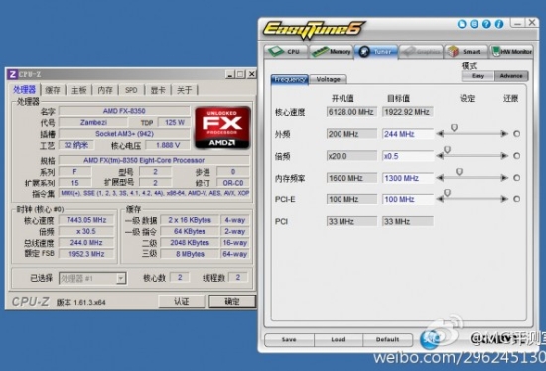Screen dimensions: 546x371
Task: Select the 倍频 restore radio button
Action: click(x=517, y=156)
